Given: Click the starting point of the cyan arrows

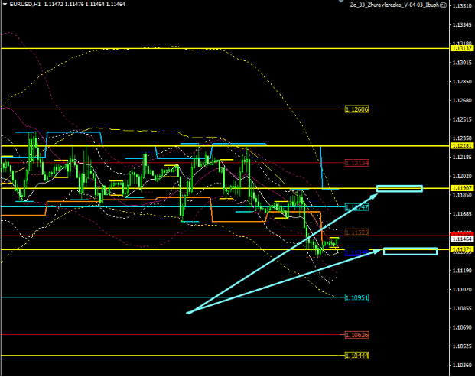Looking at the screenshot, I should coord(188,312).
